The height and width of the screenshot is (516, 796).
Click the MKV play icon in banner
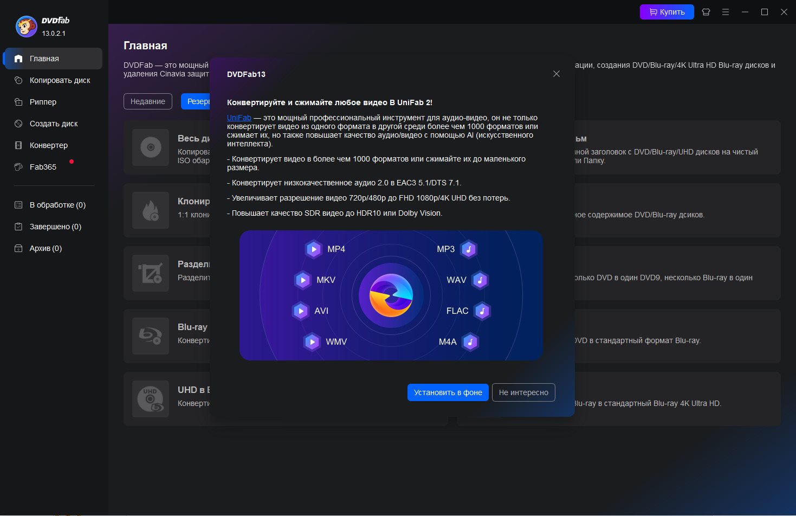point(302,280)
